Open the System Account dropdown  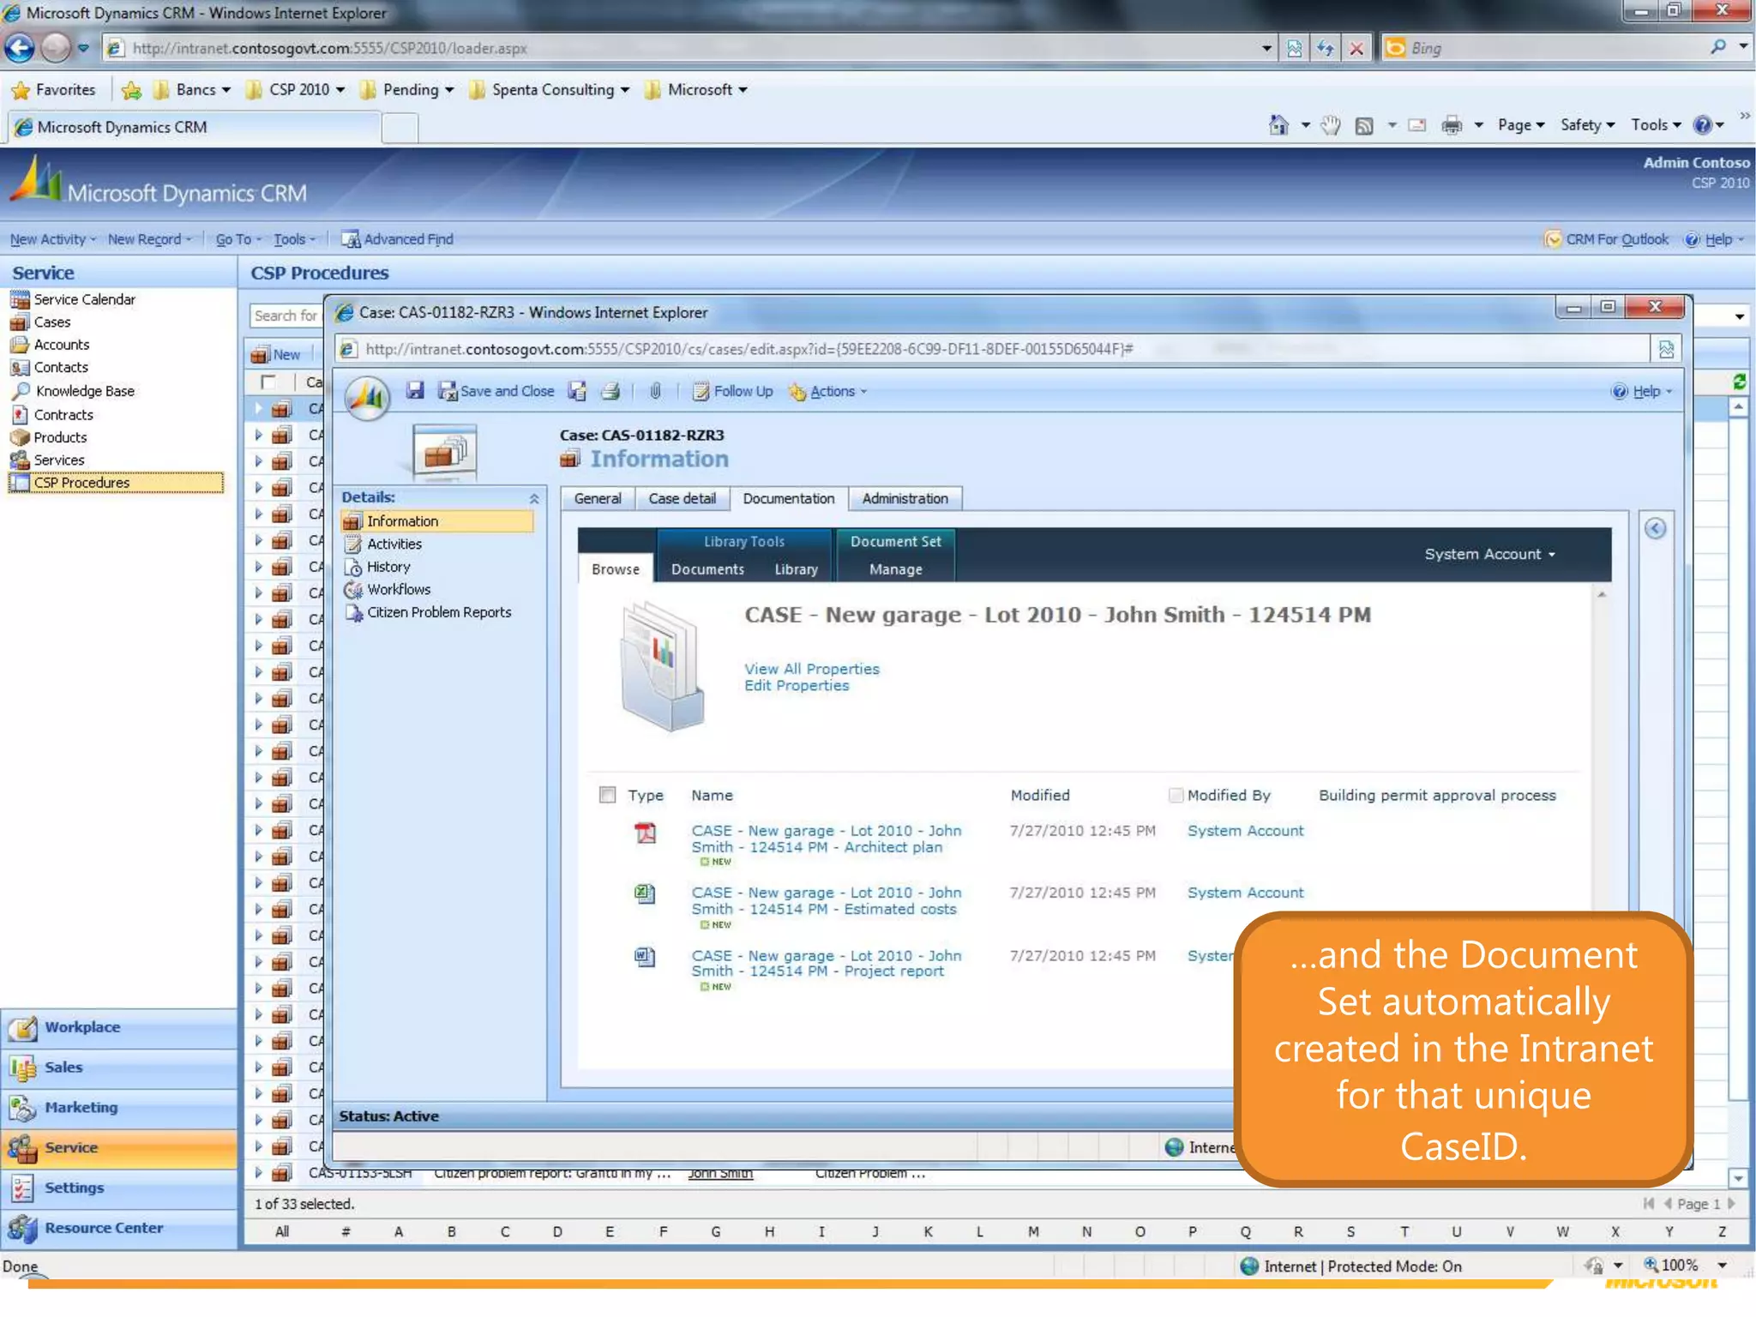click(1489, 555)
